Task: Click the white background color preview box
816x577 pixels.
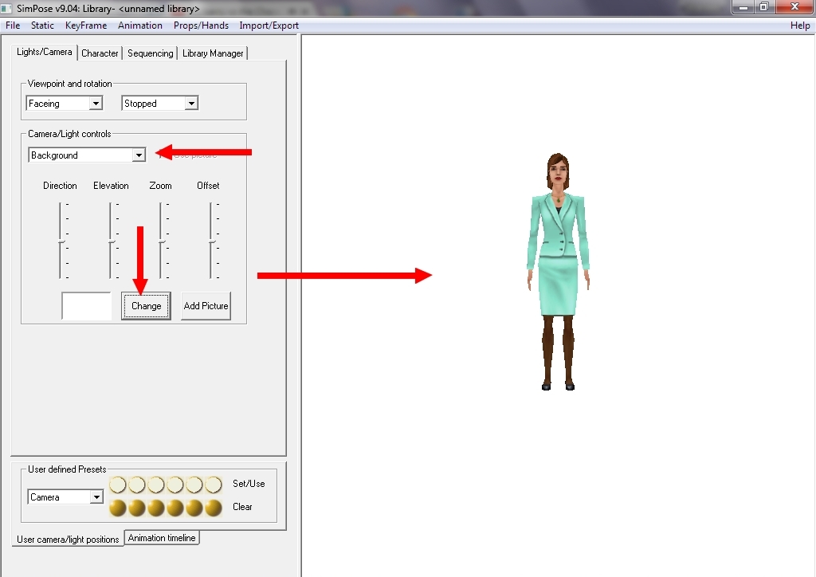Action: click(x=86, y=306)
